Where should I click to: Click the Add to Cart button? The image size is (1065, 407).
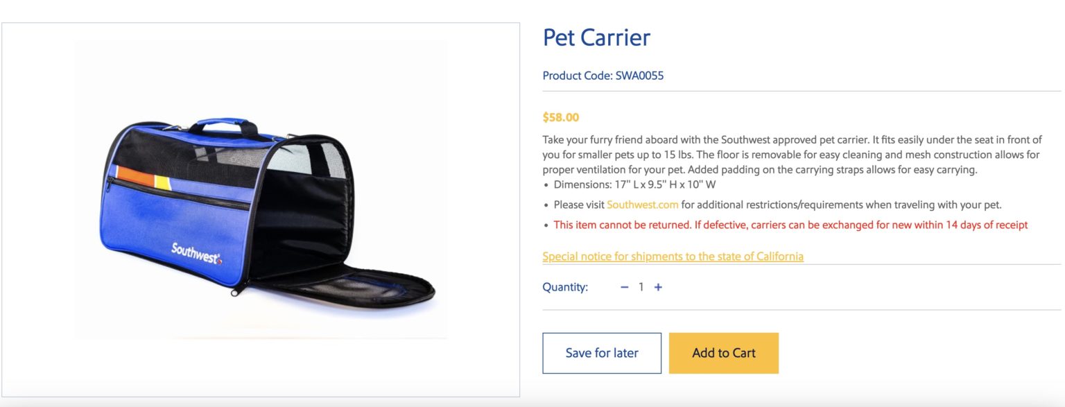click(x=723, y=353)
